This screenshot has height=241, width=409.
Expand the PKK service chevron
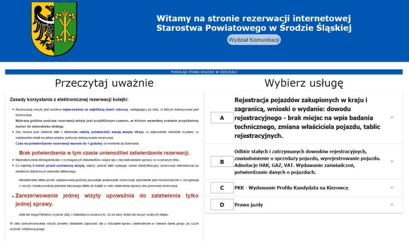point(392,187)
